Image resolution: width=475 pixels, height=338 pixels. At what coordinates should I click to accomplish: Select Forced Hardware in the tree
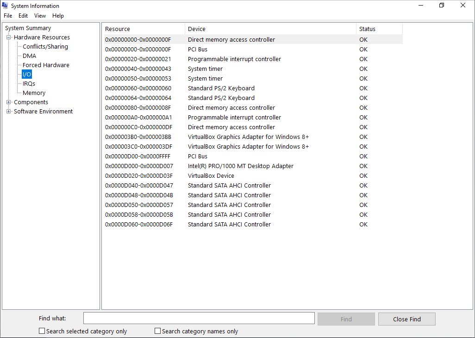[x=46, y=65]
